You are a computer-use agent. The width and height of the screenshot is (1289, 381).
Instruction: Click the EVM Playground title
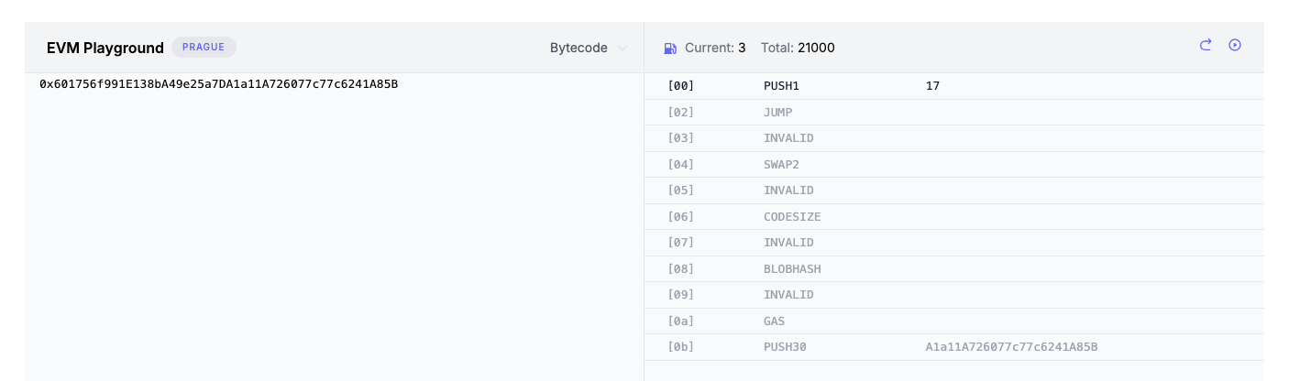[105, 48]
